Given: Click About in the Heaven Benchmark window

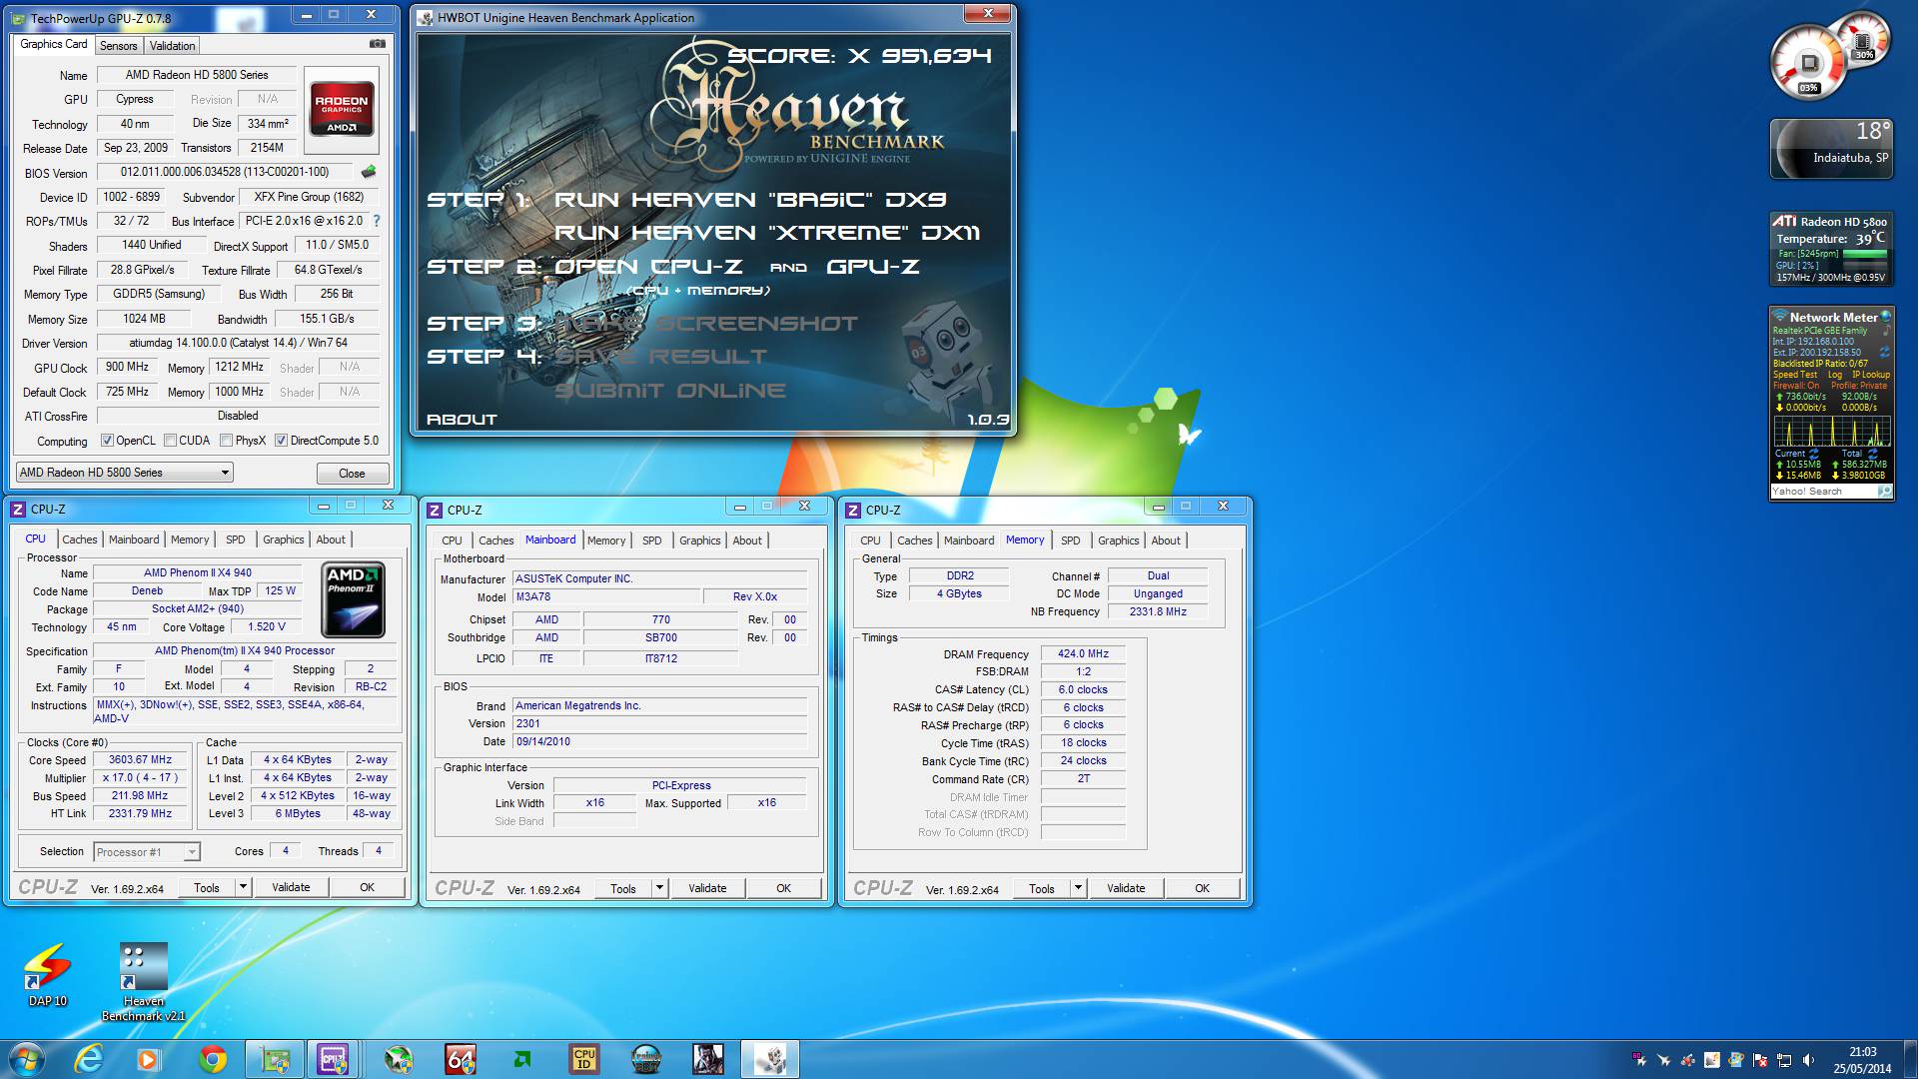Looking at the screenshot, I should point(462,420).
